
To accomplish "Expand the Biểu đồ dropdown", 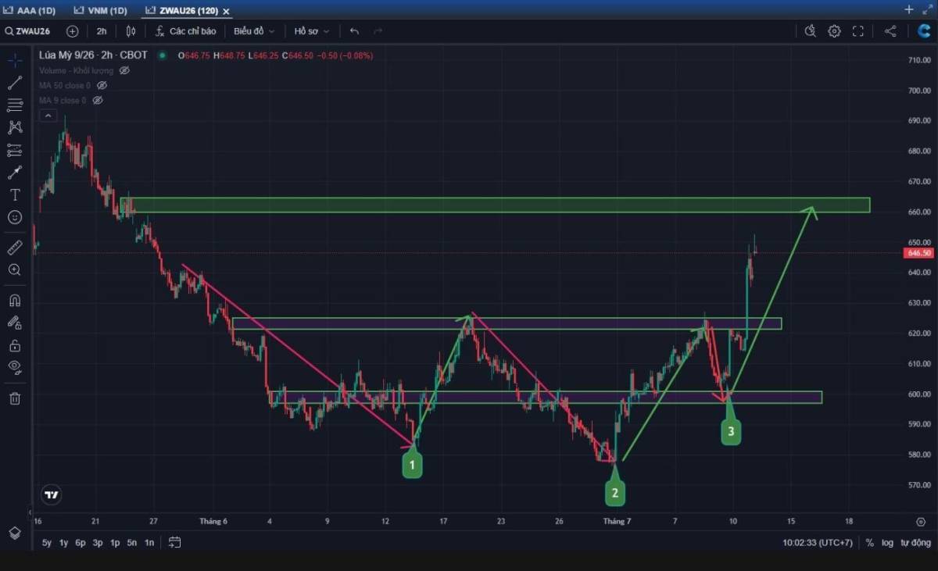I will 254,31.
